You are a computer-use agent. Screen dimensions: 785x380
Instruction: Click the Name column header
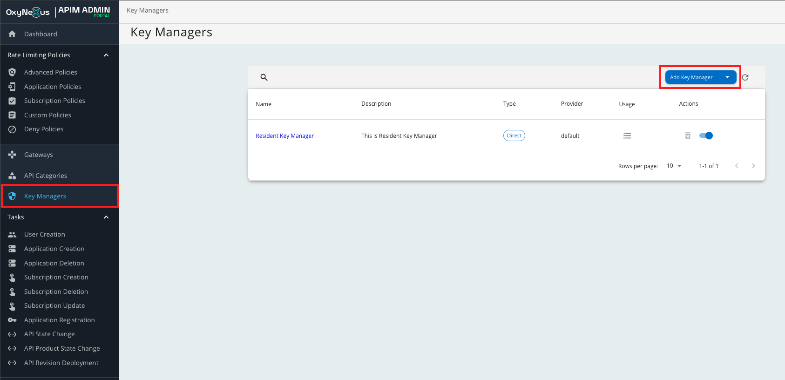pos(264,104)
